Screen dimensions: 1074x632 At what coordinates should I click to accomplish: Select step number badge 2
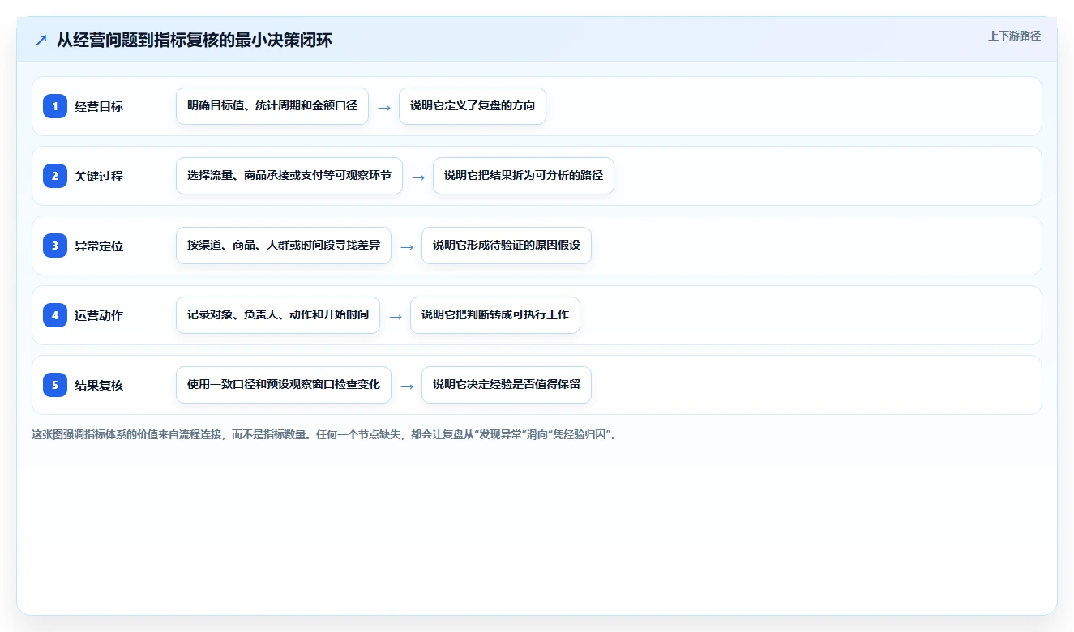tap(55, 176)
